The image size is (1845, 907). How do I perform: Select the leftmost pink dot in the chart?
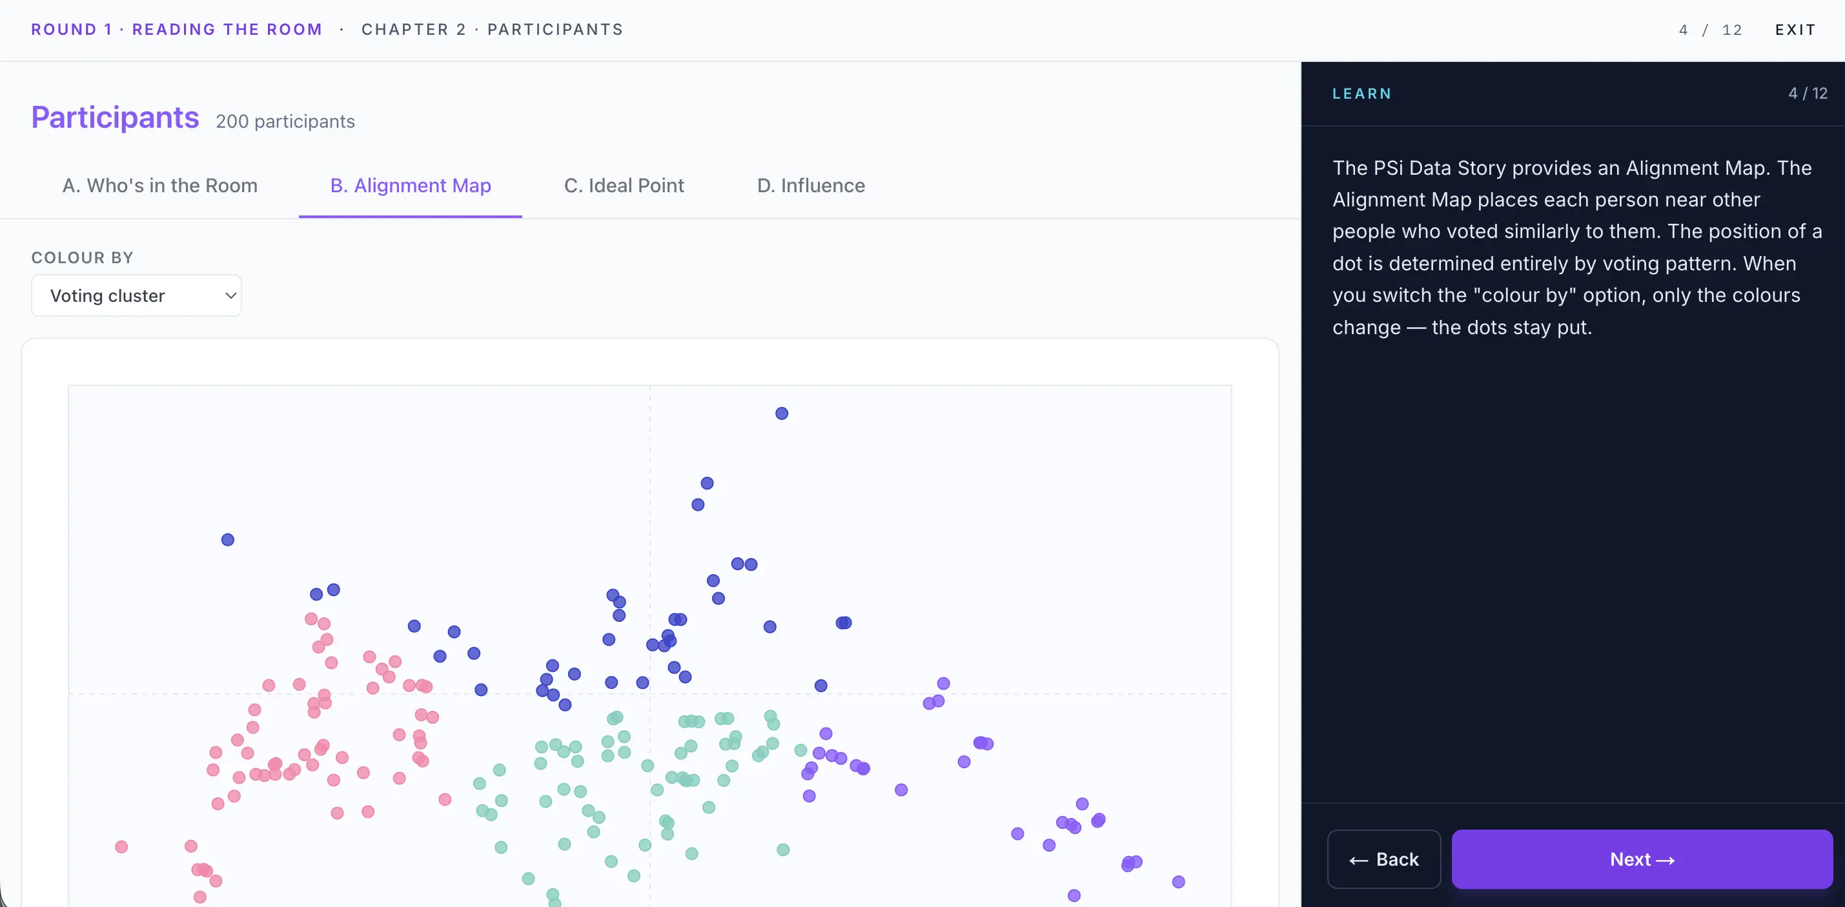(x=122, y=847)
